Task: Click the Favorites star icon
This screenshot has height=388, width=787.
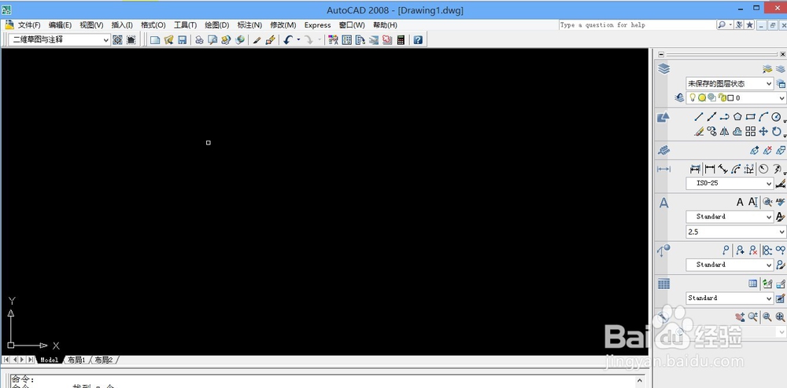Action: [x=750, y=25]
